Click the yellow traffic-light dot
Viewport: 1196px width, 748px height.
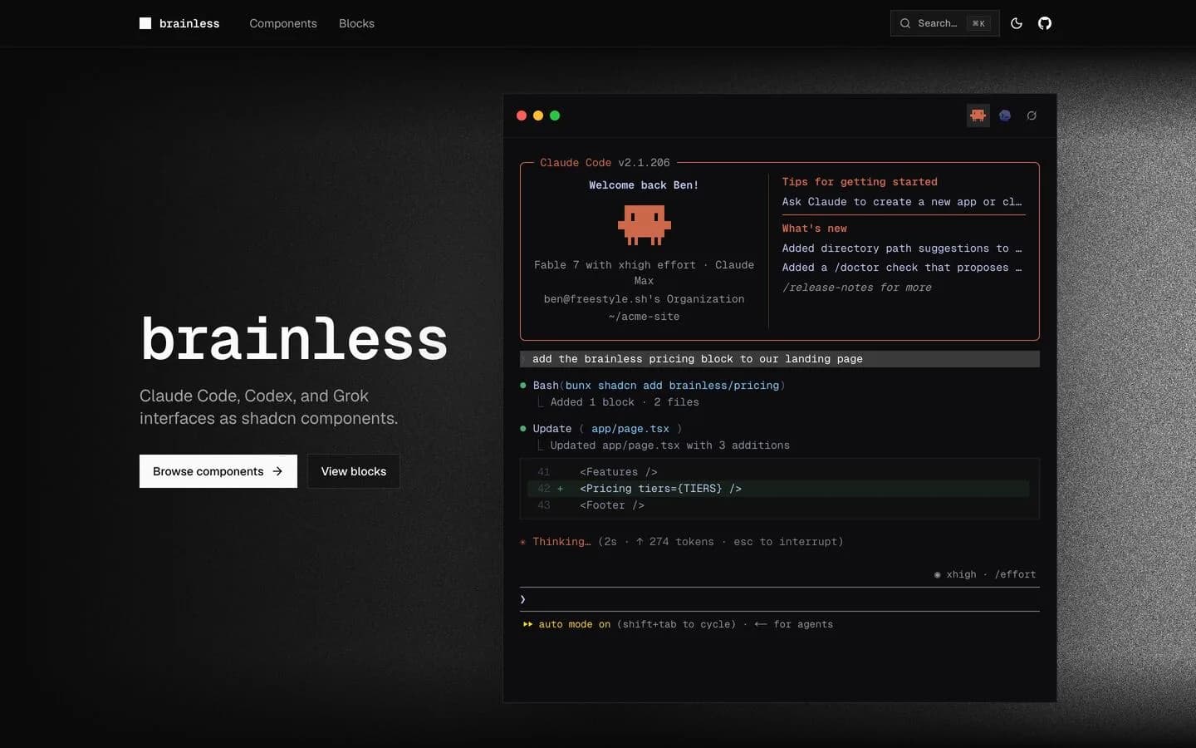pyautogui.click(x=538, y=116)
